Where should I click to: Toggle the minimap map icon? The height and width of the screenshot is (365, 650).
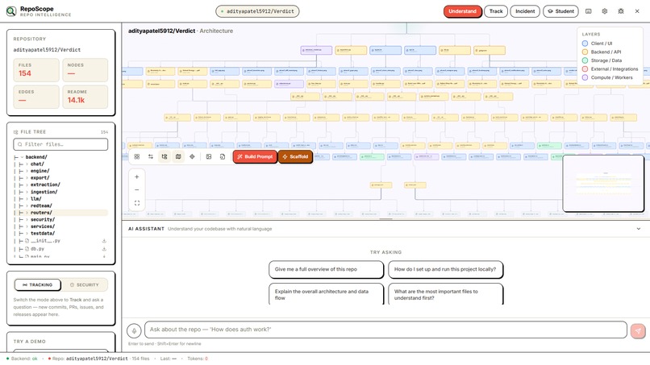click(178, 156)
